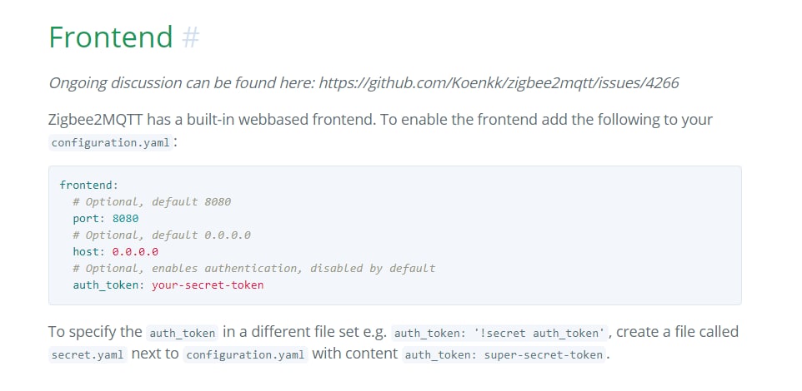Click the "# Optional, default 8080" comment

[x=152, y=201]
